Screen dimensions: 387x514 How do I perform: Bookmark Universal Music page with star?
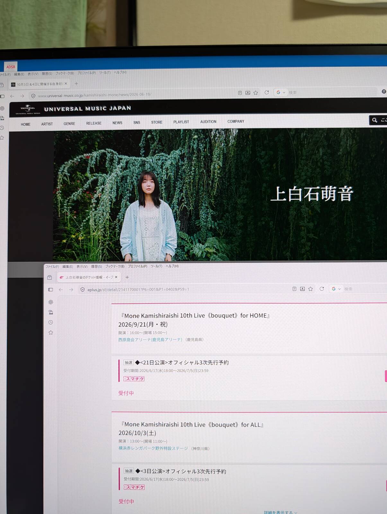tap(256, 93)
